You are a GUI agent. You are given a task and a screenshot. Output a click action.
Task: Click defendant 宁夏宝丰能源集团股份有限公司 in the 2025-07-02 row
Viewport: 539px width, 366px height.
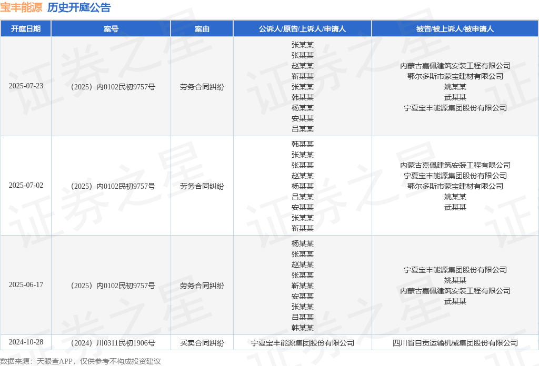[x=455, y=176]
